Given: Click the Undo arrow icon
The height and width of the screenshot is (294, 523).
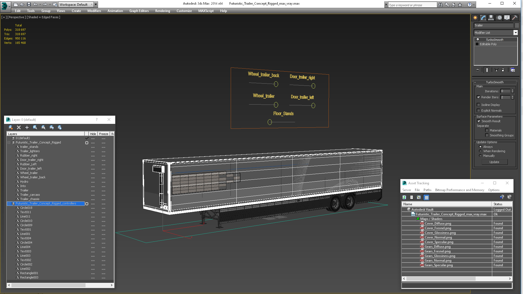Looking at the screenshot, I should tap(35, 4).
